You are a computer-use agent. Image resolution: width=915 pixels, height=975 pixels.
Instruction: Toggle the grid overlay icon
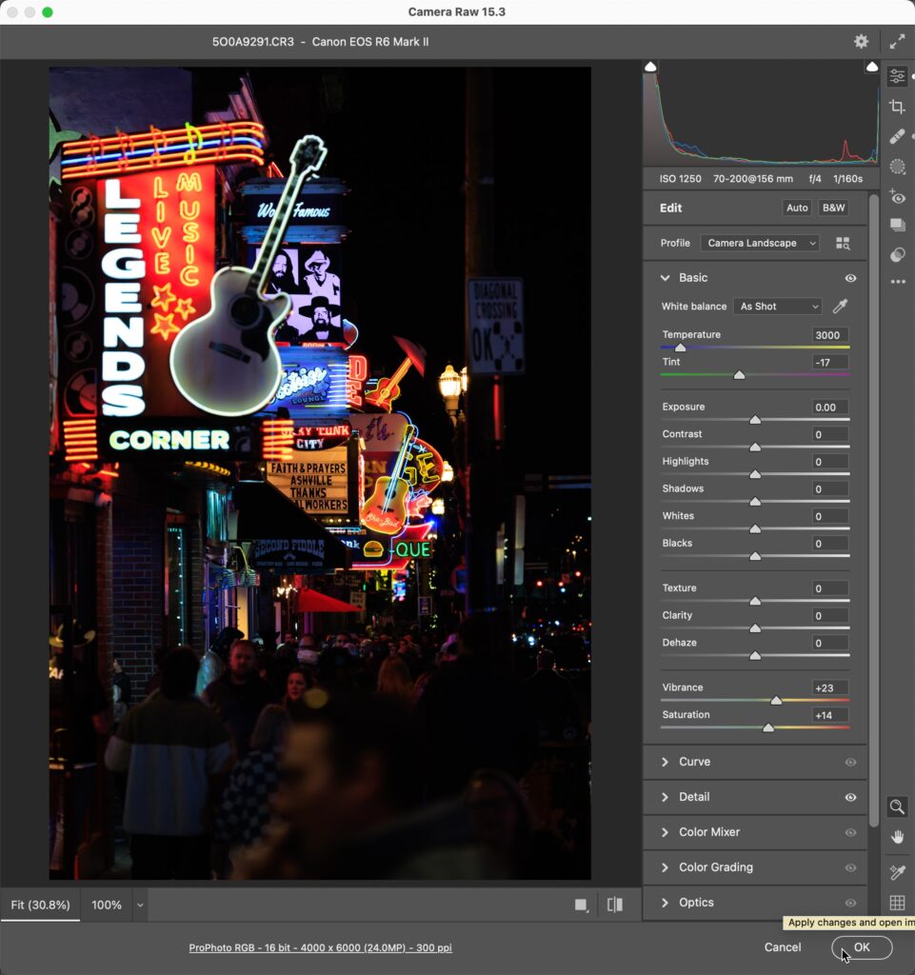pyautogui.click(x=897, y=903)
